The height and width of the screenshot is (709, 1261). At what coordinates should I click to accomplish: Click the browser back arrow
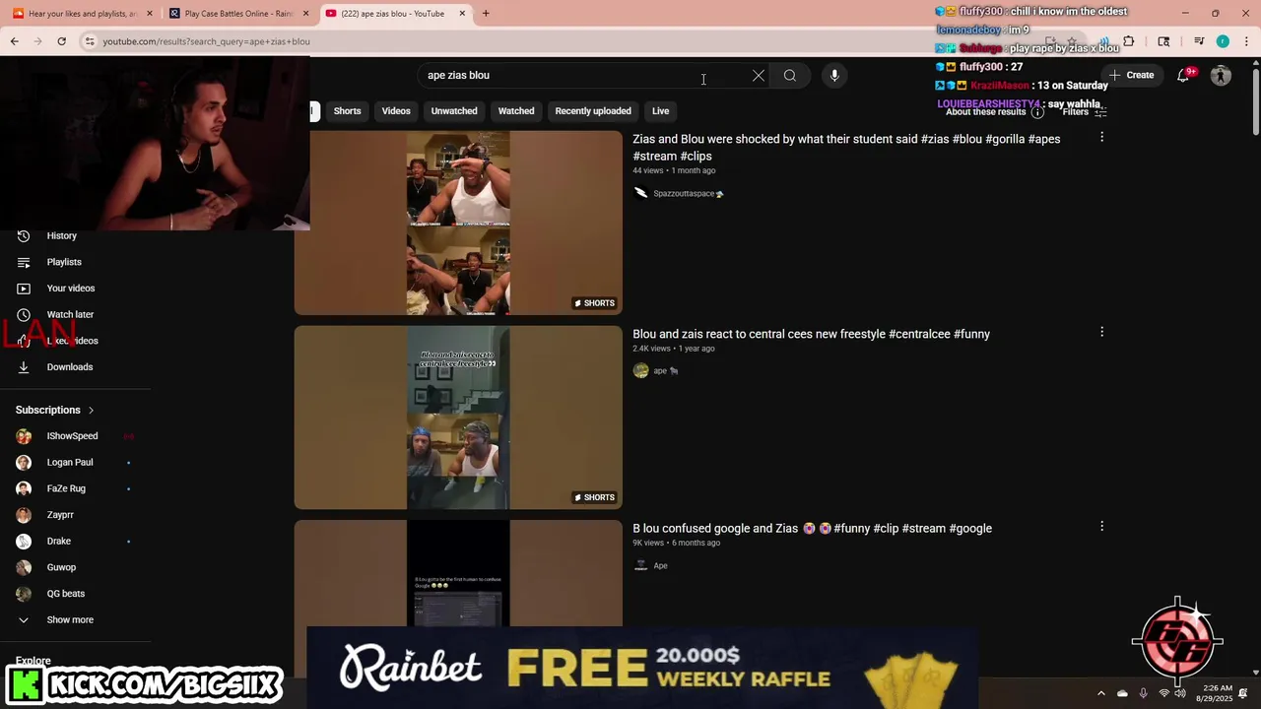click(14, 41)
